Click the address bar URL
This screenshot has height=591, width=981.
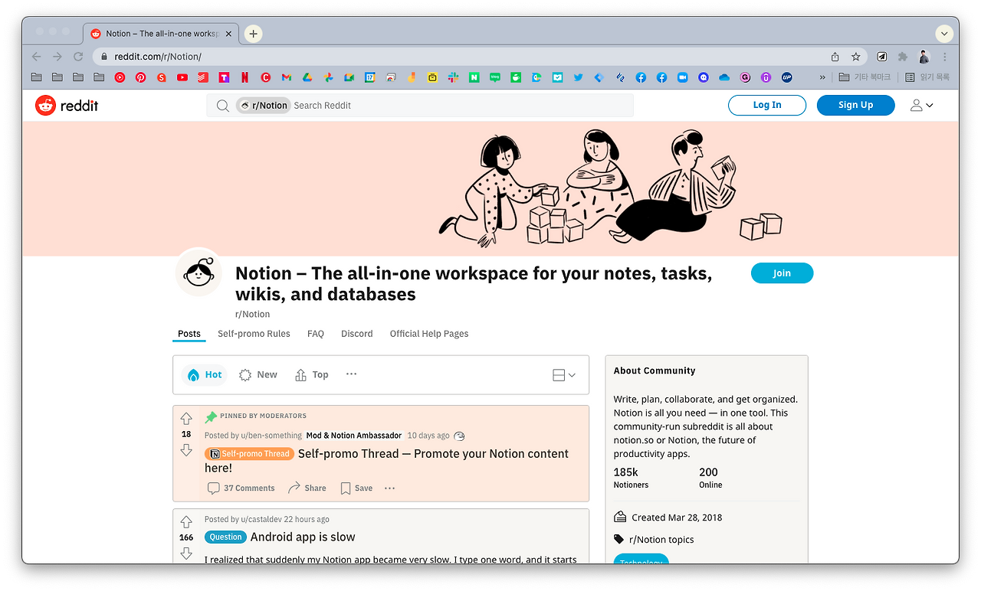(158, 57)
